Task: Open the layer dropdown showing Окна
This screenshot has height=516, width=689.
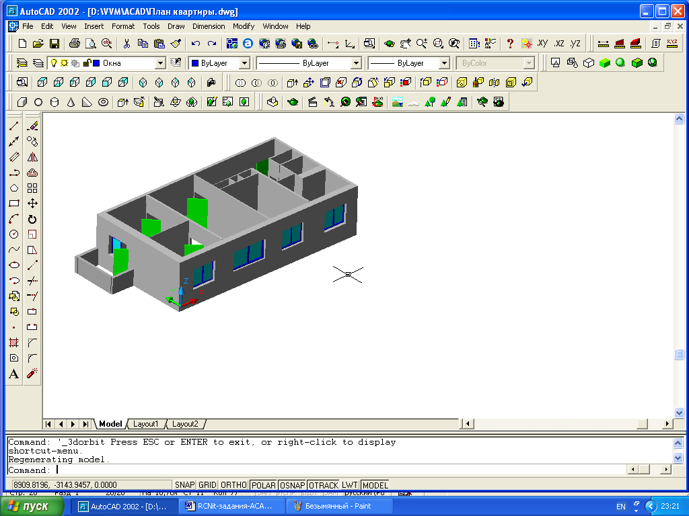Action: 160,63
